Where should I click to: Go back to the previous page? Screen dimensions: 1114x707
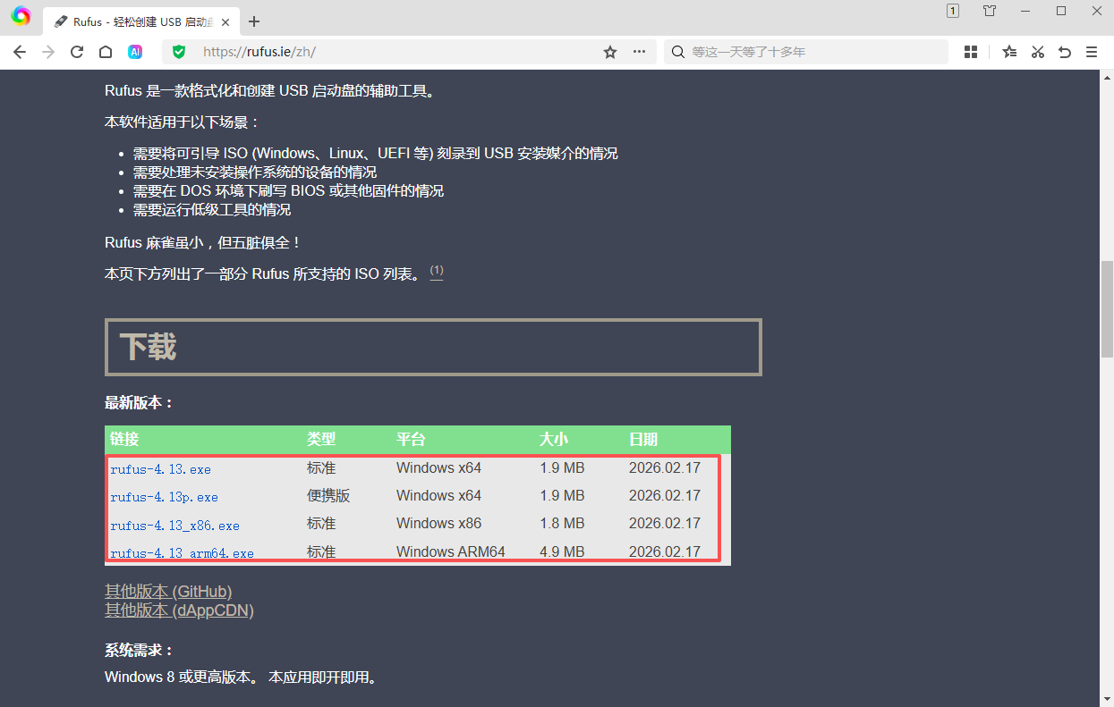pyautogui.click(x=20, y=52)
